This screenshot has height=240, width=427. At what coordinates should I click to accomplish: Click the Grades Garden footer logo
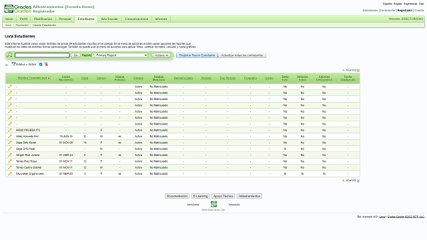213,204
